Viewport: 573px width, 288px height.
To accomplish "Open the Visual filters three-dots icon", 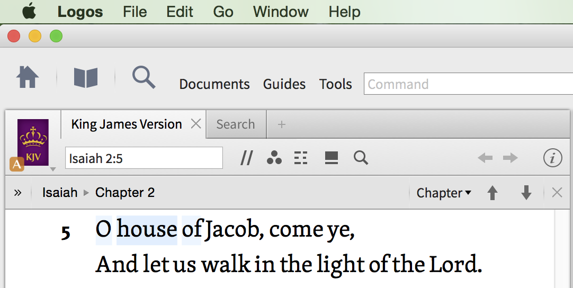I will pyautogui.click(x=274, y=158).
